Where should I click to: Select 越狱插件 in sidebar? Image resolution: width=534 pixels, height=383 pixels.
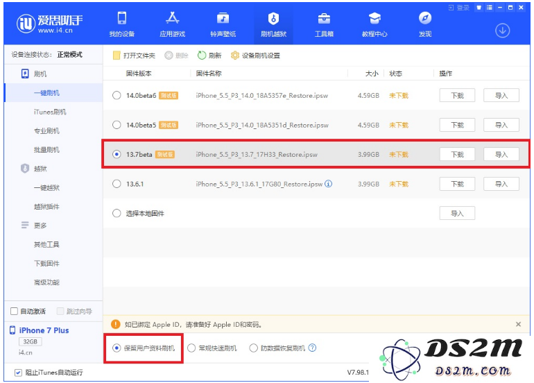(x=46, y=207)
